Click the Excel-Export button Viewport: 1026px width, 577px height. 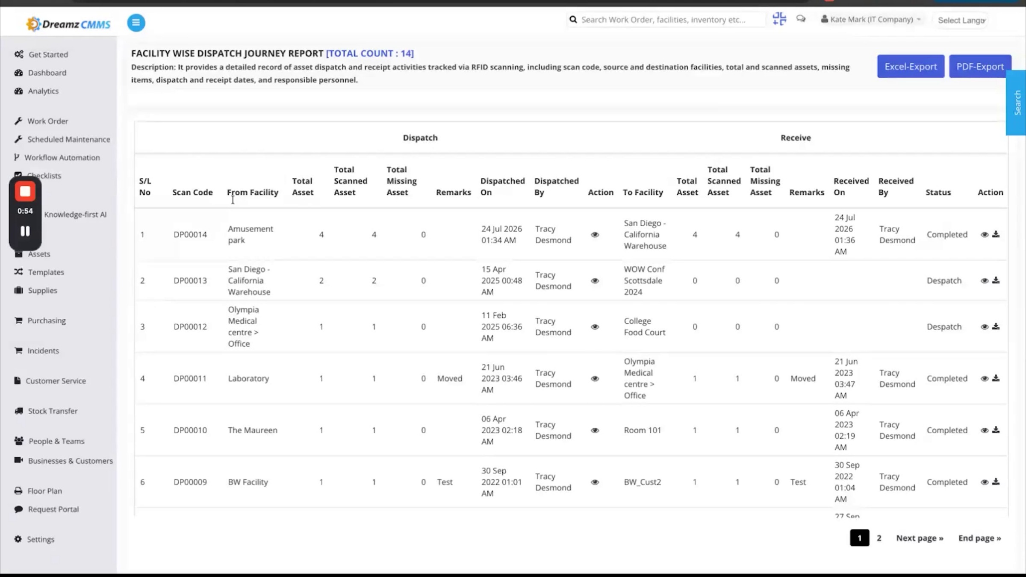click(911, 66)
